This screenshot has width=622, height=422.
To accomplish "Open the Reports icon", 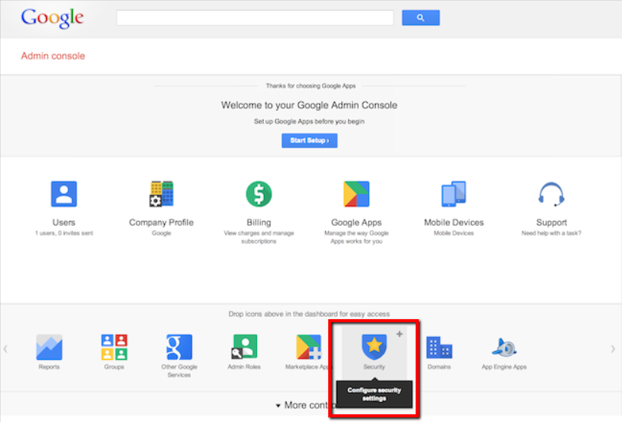I will [49, 348].
